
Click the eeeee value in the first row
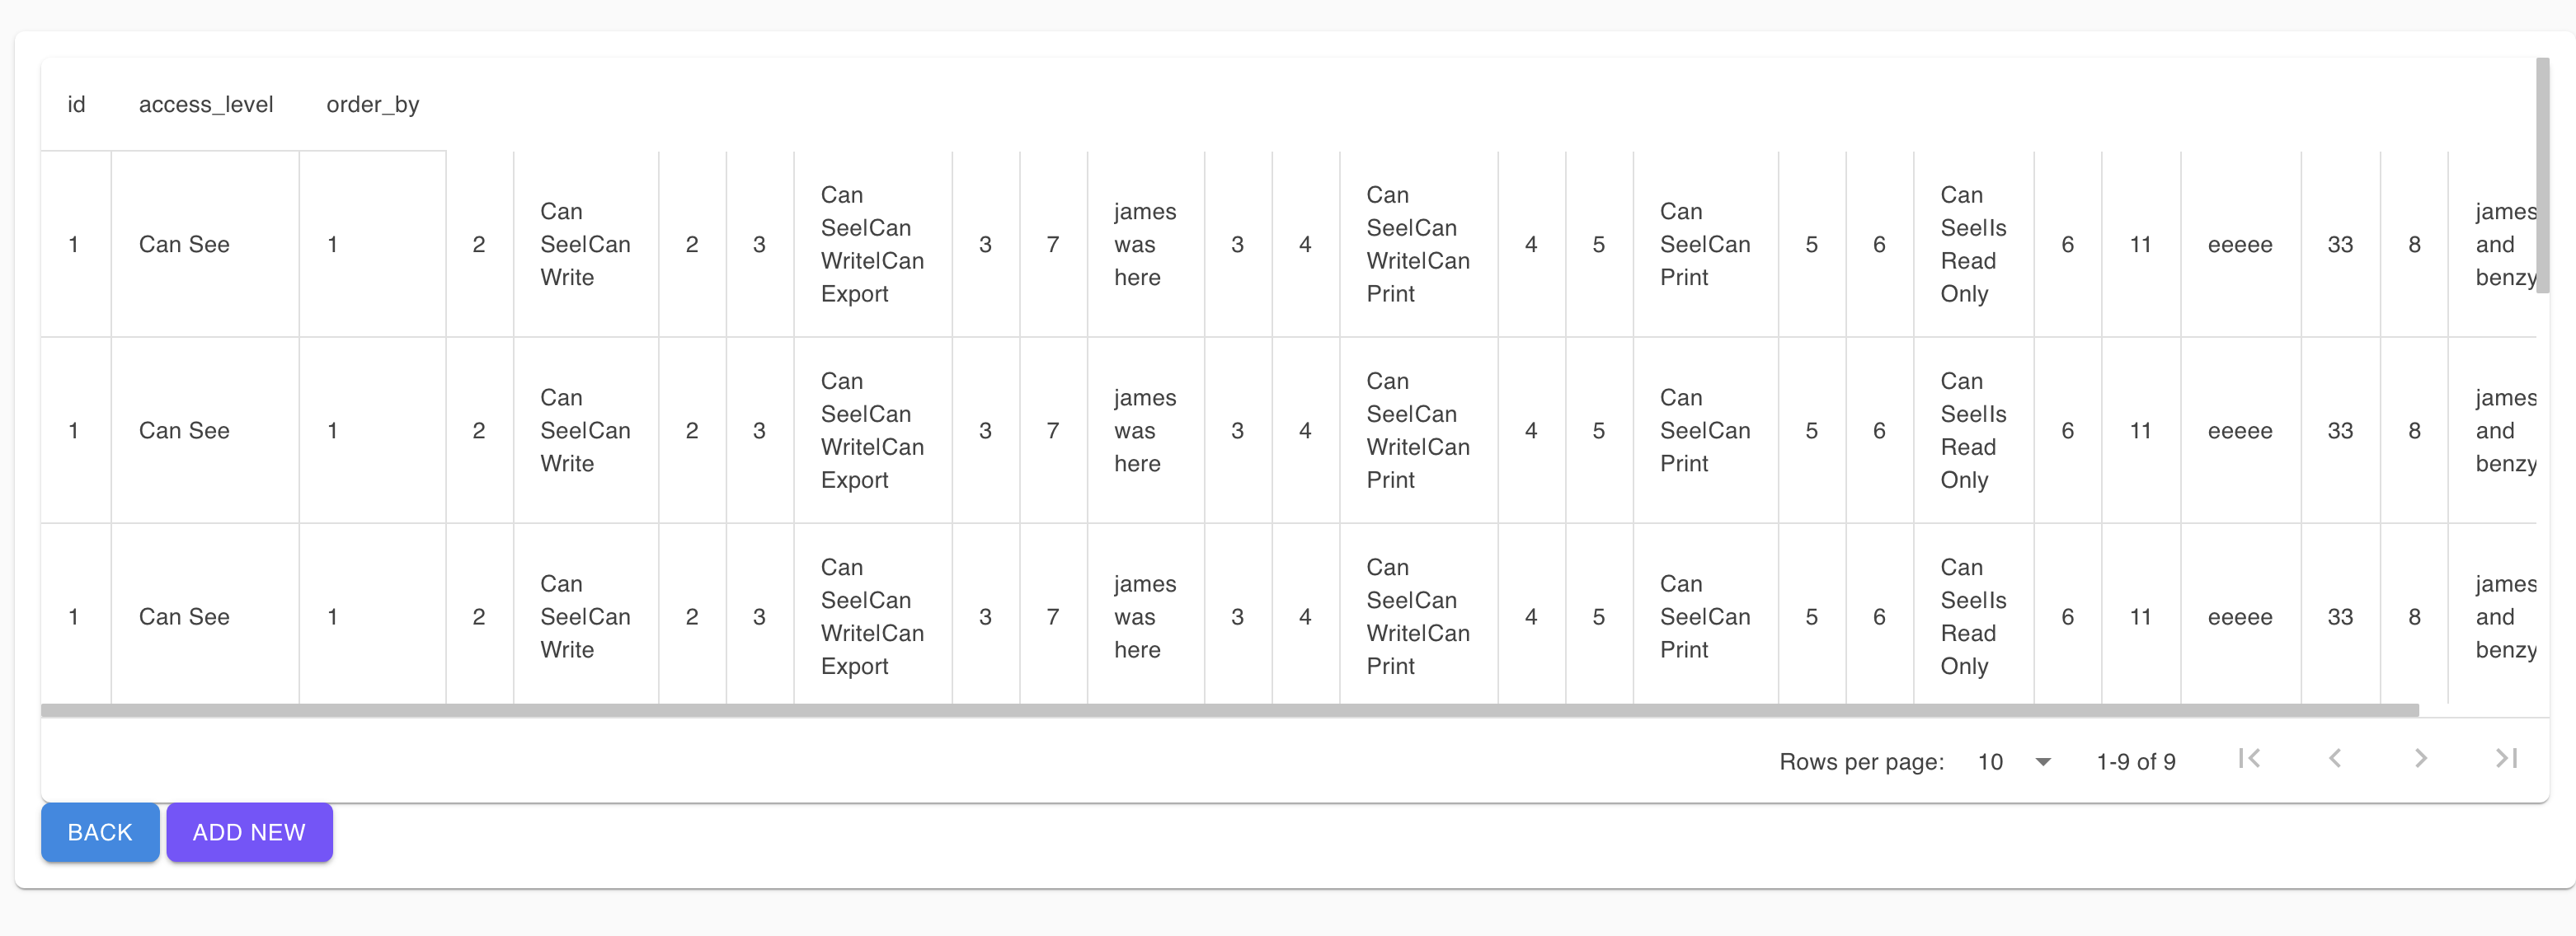pos(2240,244)
